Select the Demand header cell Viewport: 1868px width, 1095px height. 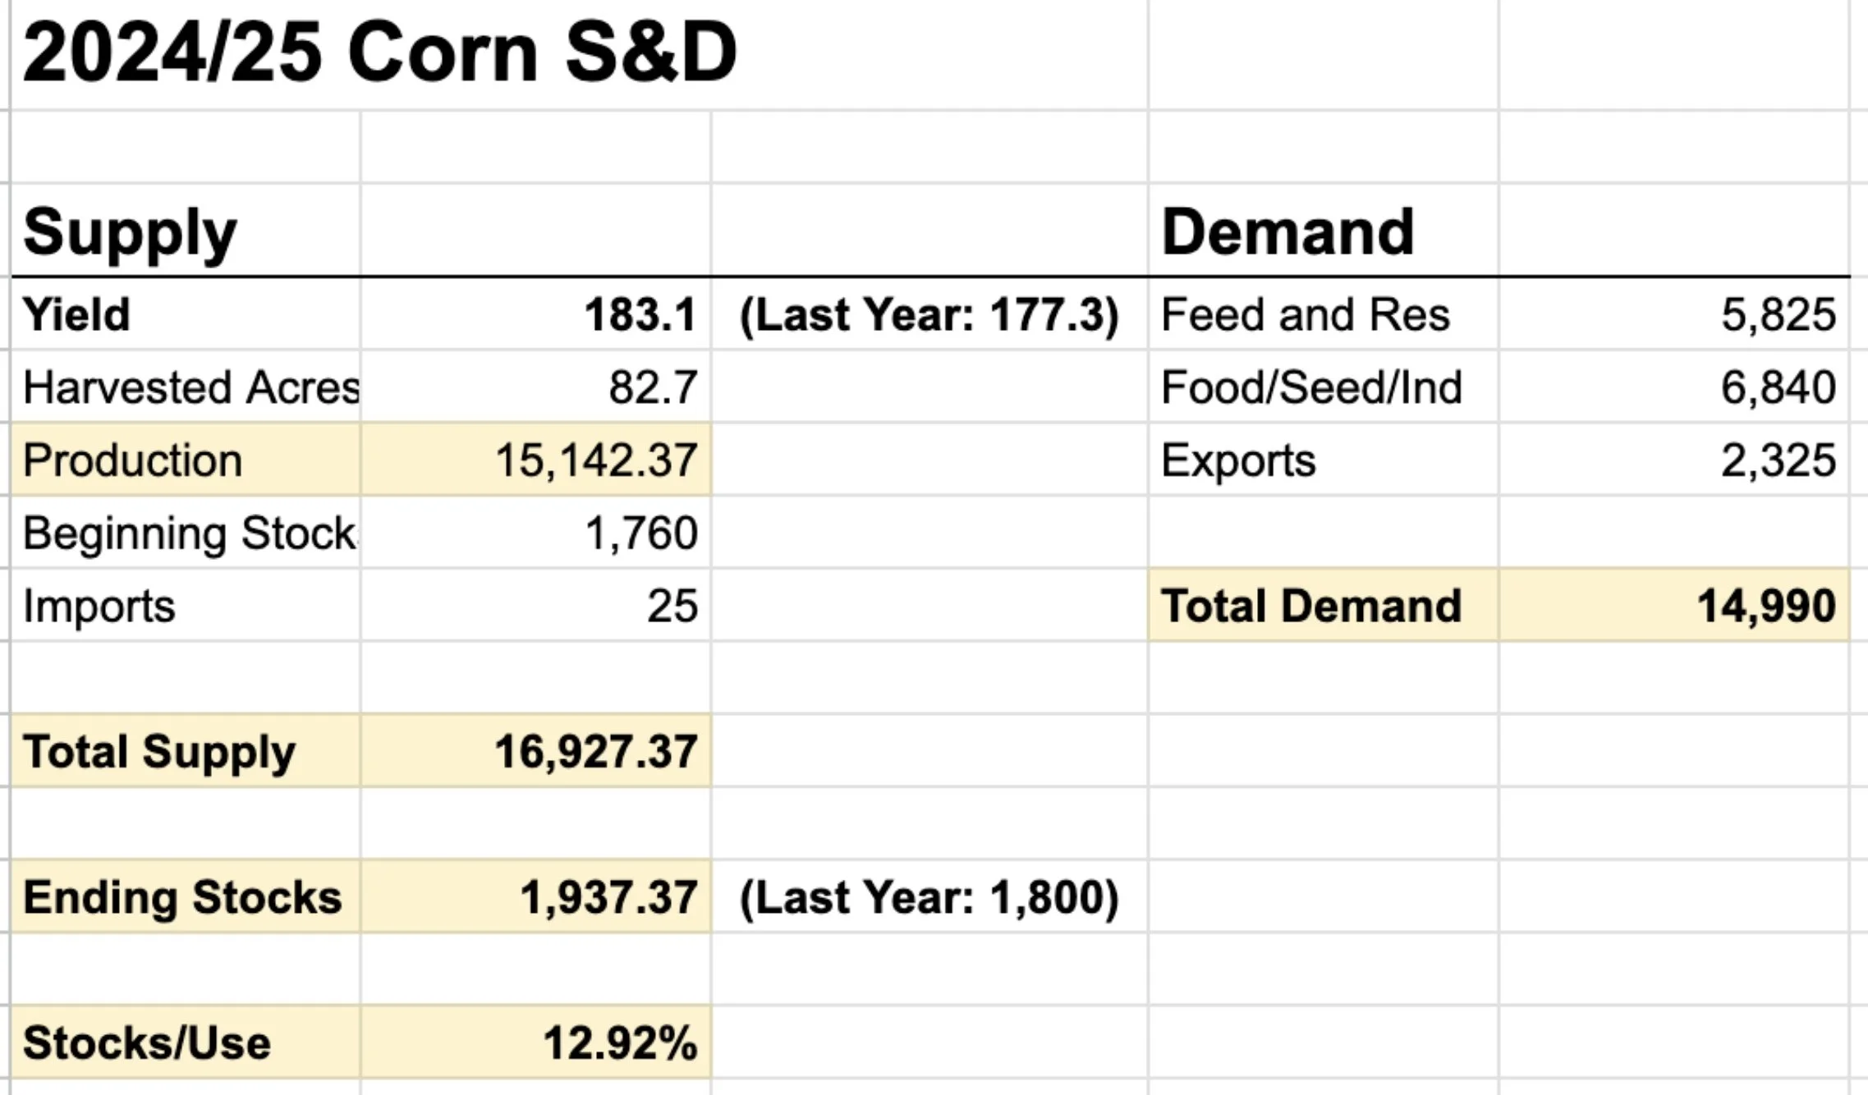tap(1324, 231)
